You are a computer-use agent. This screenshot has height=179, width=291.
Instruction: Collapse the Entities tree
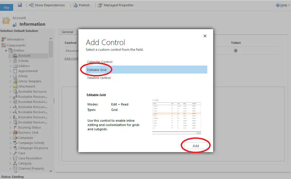tap(6, 50)
